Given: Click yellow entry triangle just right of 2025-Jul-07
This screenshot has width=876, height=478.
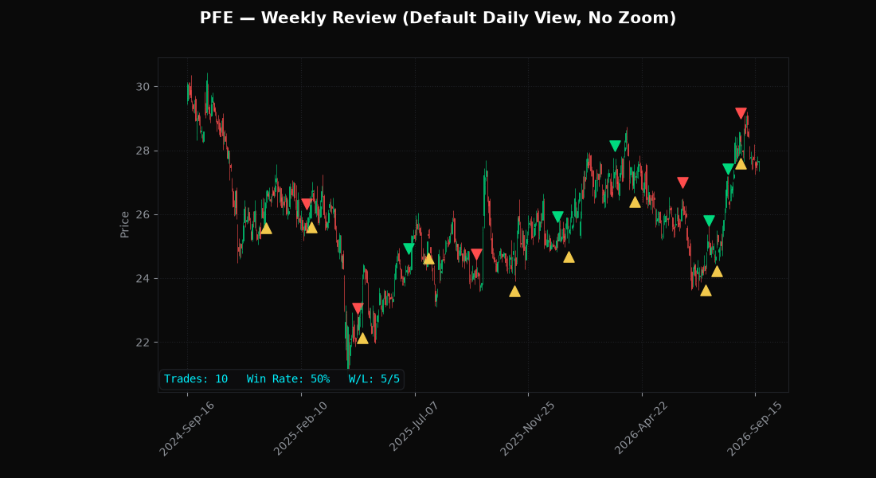Looking at the screenshot, I should (428, 259).
